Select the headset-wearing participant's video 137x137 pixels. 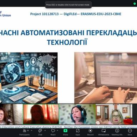pyautogui.click(x=77, y=114)
